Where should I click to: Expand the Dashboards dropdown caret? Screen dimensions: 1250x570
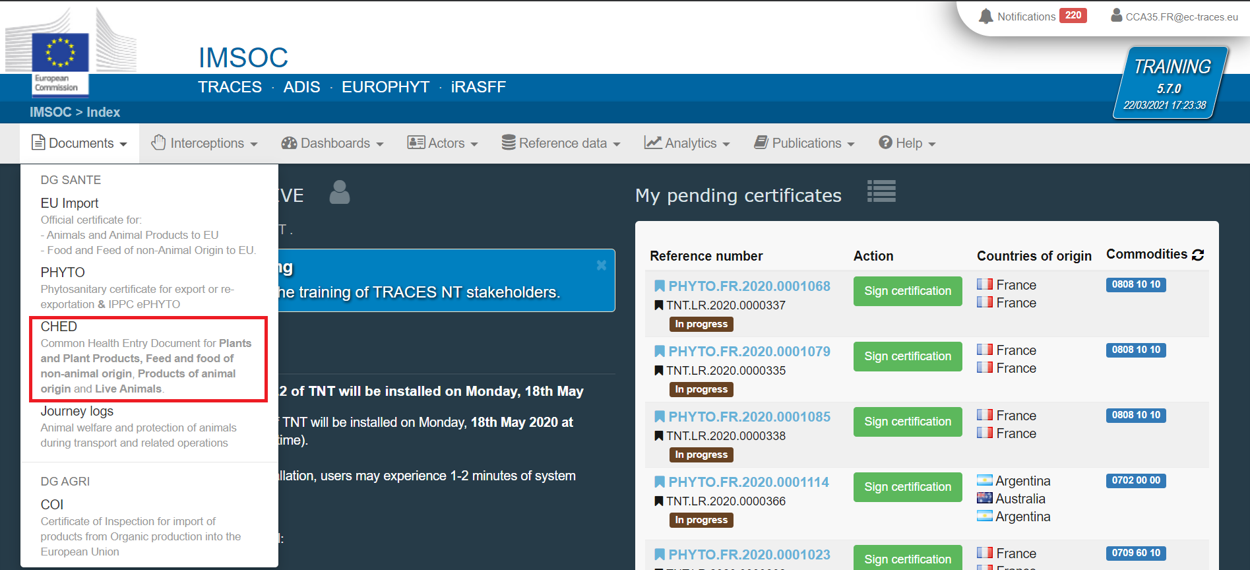point(380,144)
